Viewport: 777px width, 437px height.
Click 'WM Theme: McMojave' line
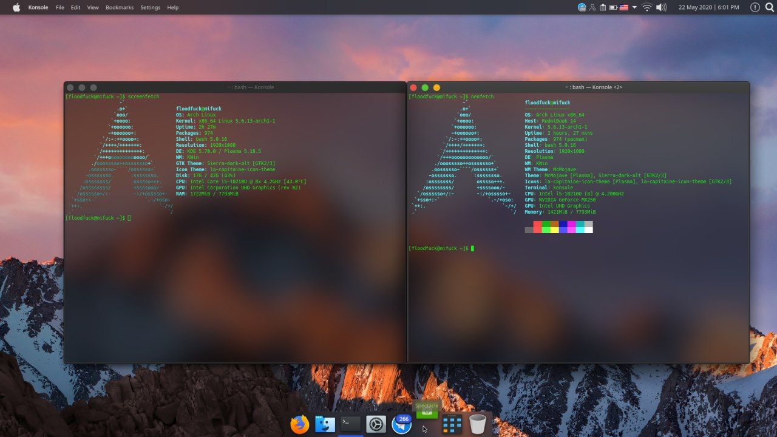[551, 169]
